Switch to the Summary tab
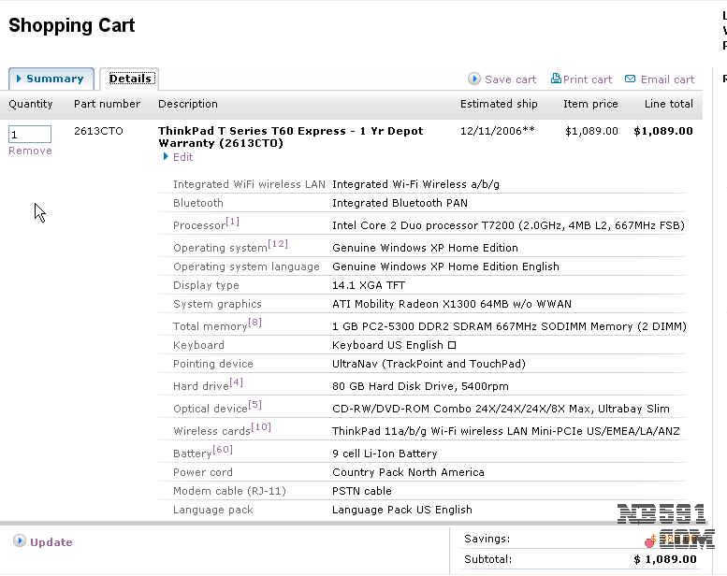Screen dimensions: 727x576 [51, 79]
